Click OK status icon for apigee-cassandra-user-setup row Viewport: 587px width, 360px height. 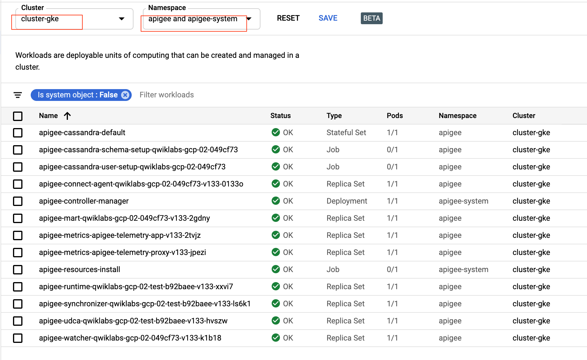(x=276, y=167)
